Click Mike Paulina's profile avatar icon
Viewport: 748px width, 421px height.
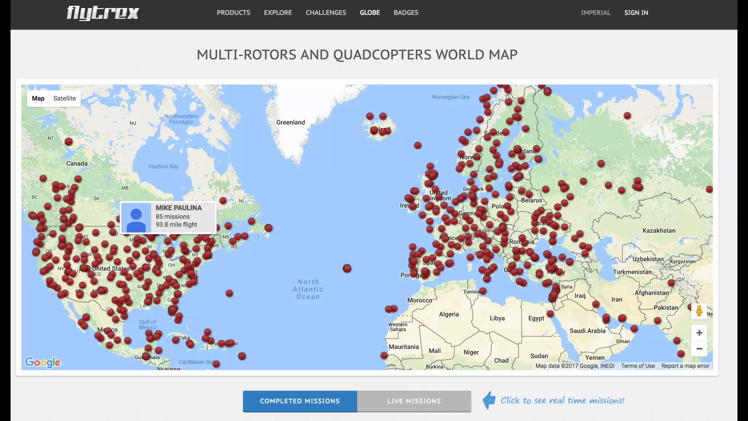tap(136, 218)
